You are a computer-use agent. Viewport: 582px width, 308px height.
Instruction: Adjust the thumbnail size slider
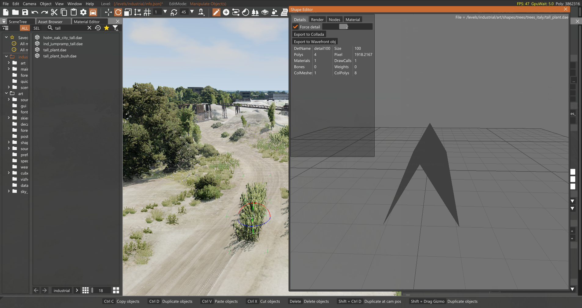101,291
